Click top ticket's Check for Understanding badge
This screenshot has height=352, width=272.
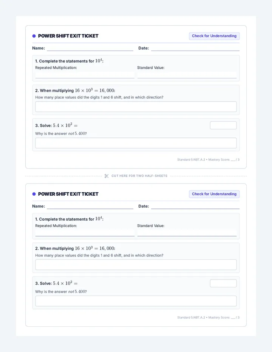click(214, 36)
